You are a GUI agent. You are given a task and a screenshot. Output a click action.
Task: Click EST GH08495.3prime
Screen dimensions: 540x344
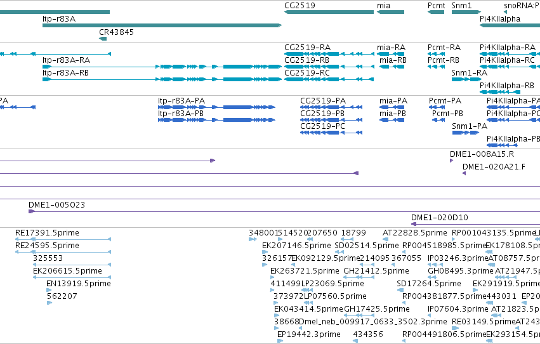point(461,270)
